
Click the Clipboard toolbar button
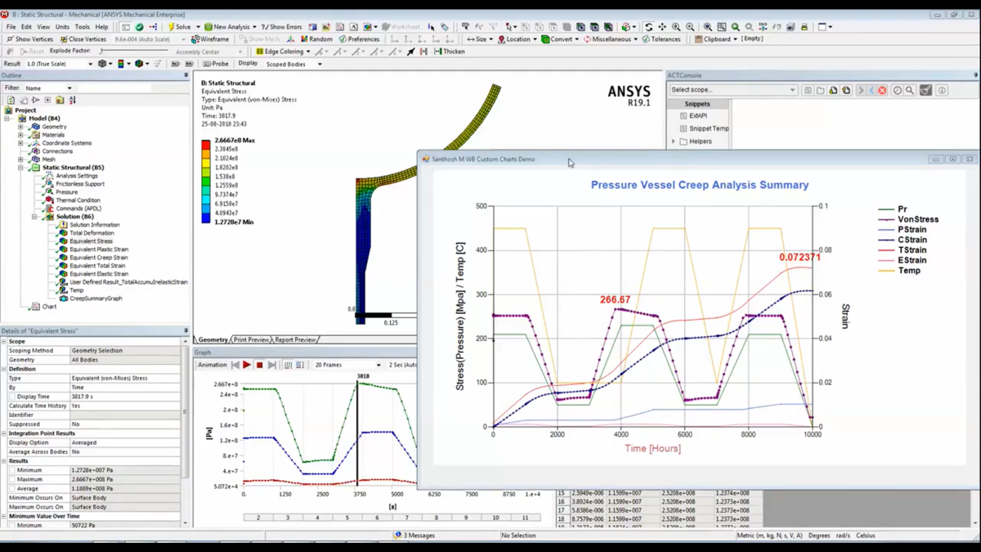[x=714, y=39]
